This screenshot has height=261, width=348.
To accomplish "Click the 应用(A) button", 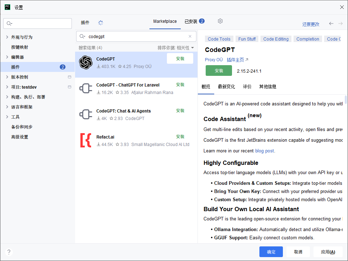I will pos(328,252).
